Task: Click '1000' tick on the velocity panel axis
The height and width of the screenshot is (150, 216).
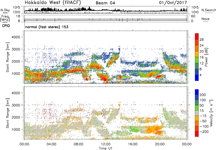Action: coord(16,129)
